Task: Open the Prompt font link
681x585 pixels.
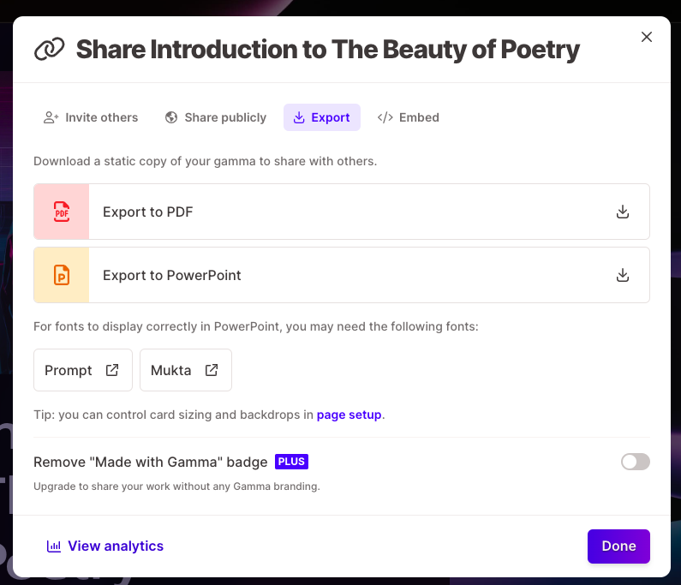Action: pos(83,370)
